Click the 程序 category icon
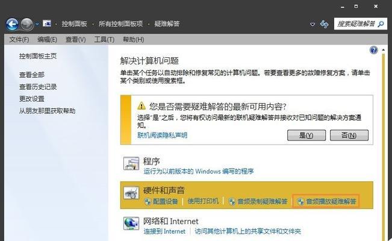Screen dimensions: 392x241 pos(131,164)
